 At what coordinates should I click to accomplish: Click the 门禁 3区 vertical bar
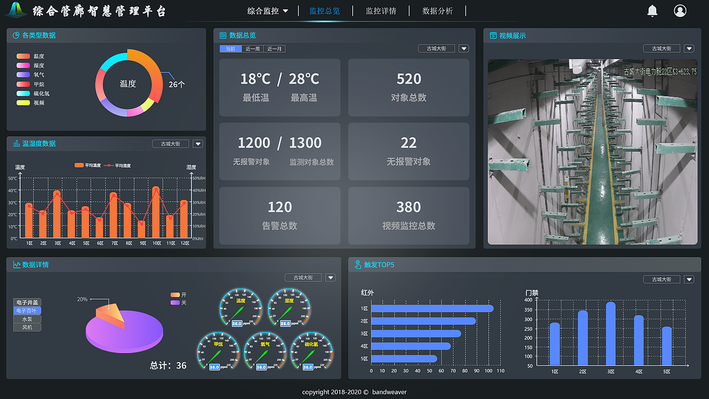point(610,334)
